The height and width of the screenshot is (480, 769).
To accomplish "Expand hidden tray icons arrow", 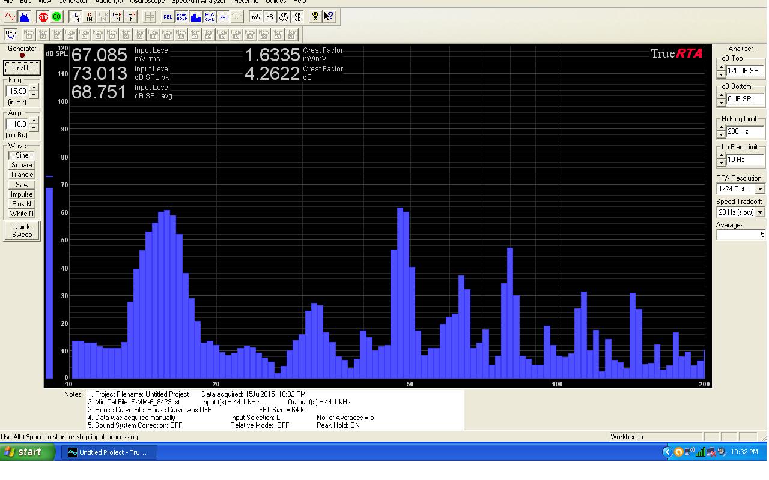I will point(667,452).
